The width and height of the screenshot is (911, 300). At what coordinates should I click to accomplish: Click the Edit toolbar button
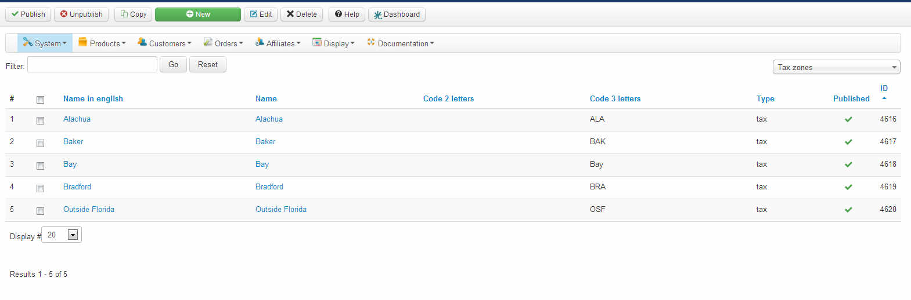(261, 14)
